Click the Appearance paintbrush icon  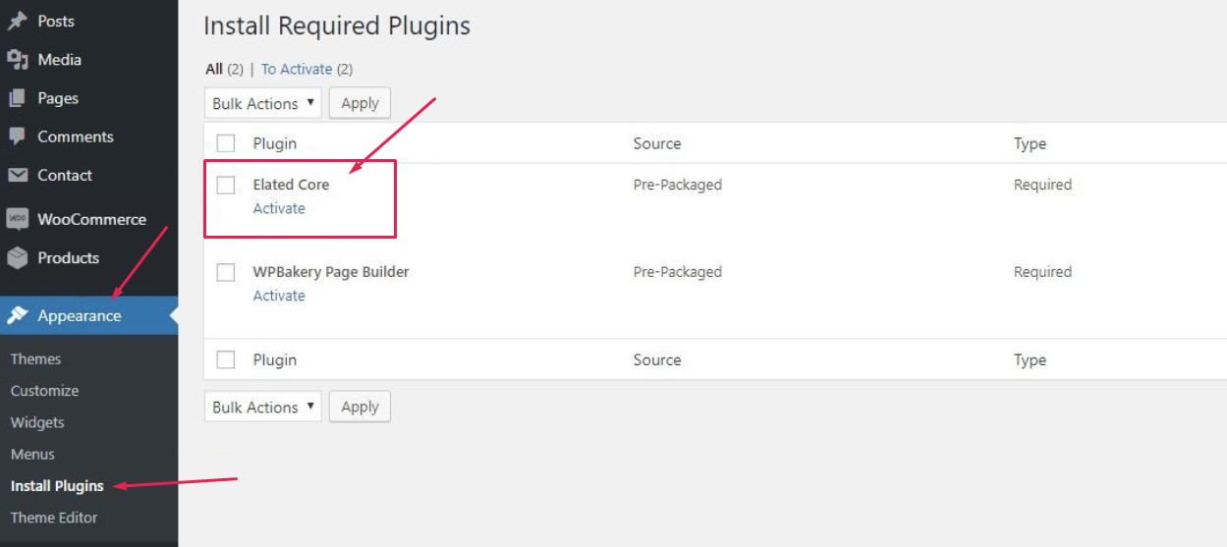17,315
